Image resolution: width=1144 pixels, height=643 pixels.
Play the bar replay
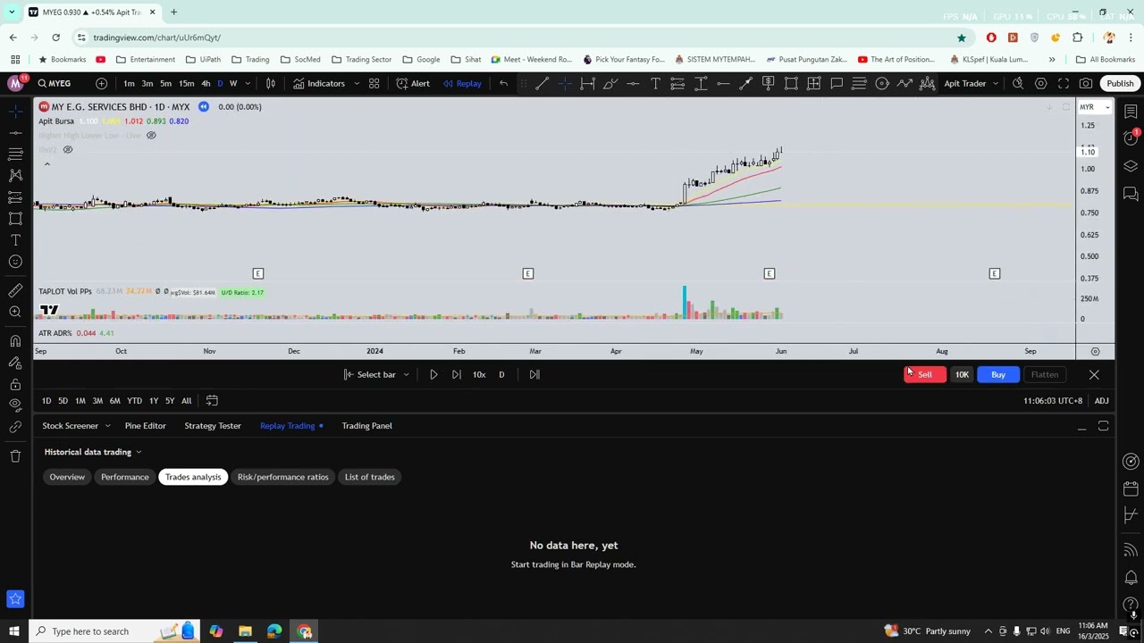click(x=433, y=374)
